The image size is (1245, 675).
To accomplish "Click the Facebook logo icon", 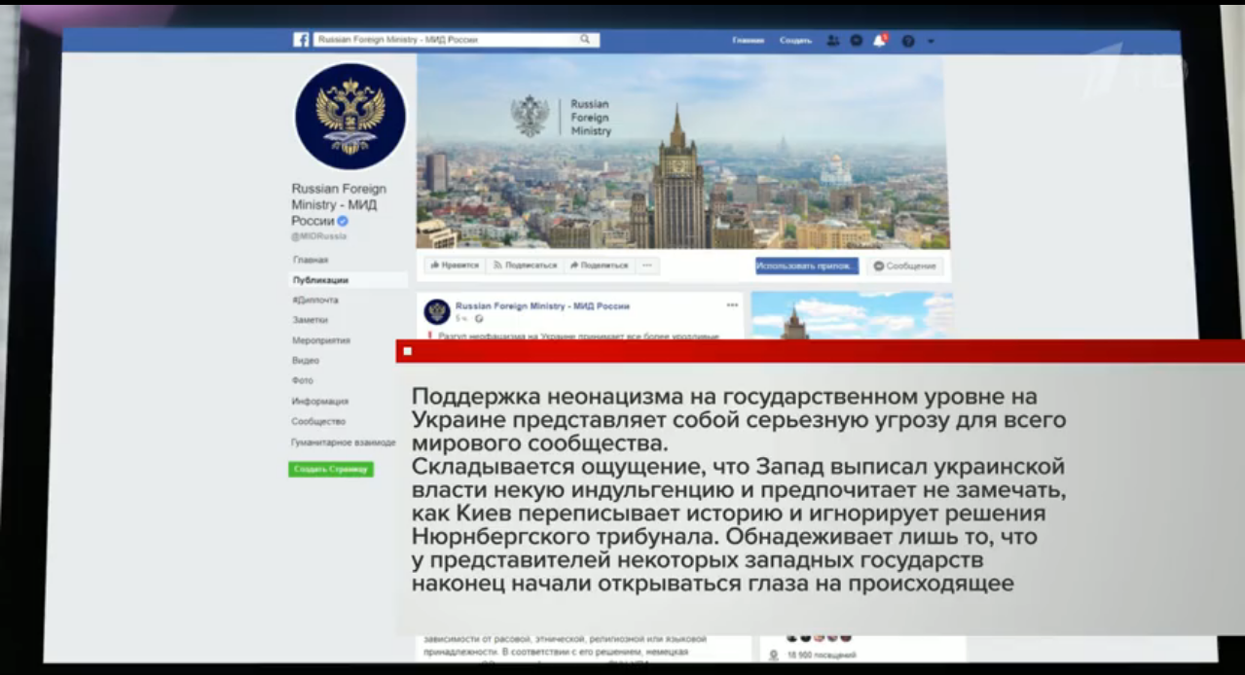I will pyautogui.click(x=301, y=40).
